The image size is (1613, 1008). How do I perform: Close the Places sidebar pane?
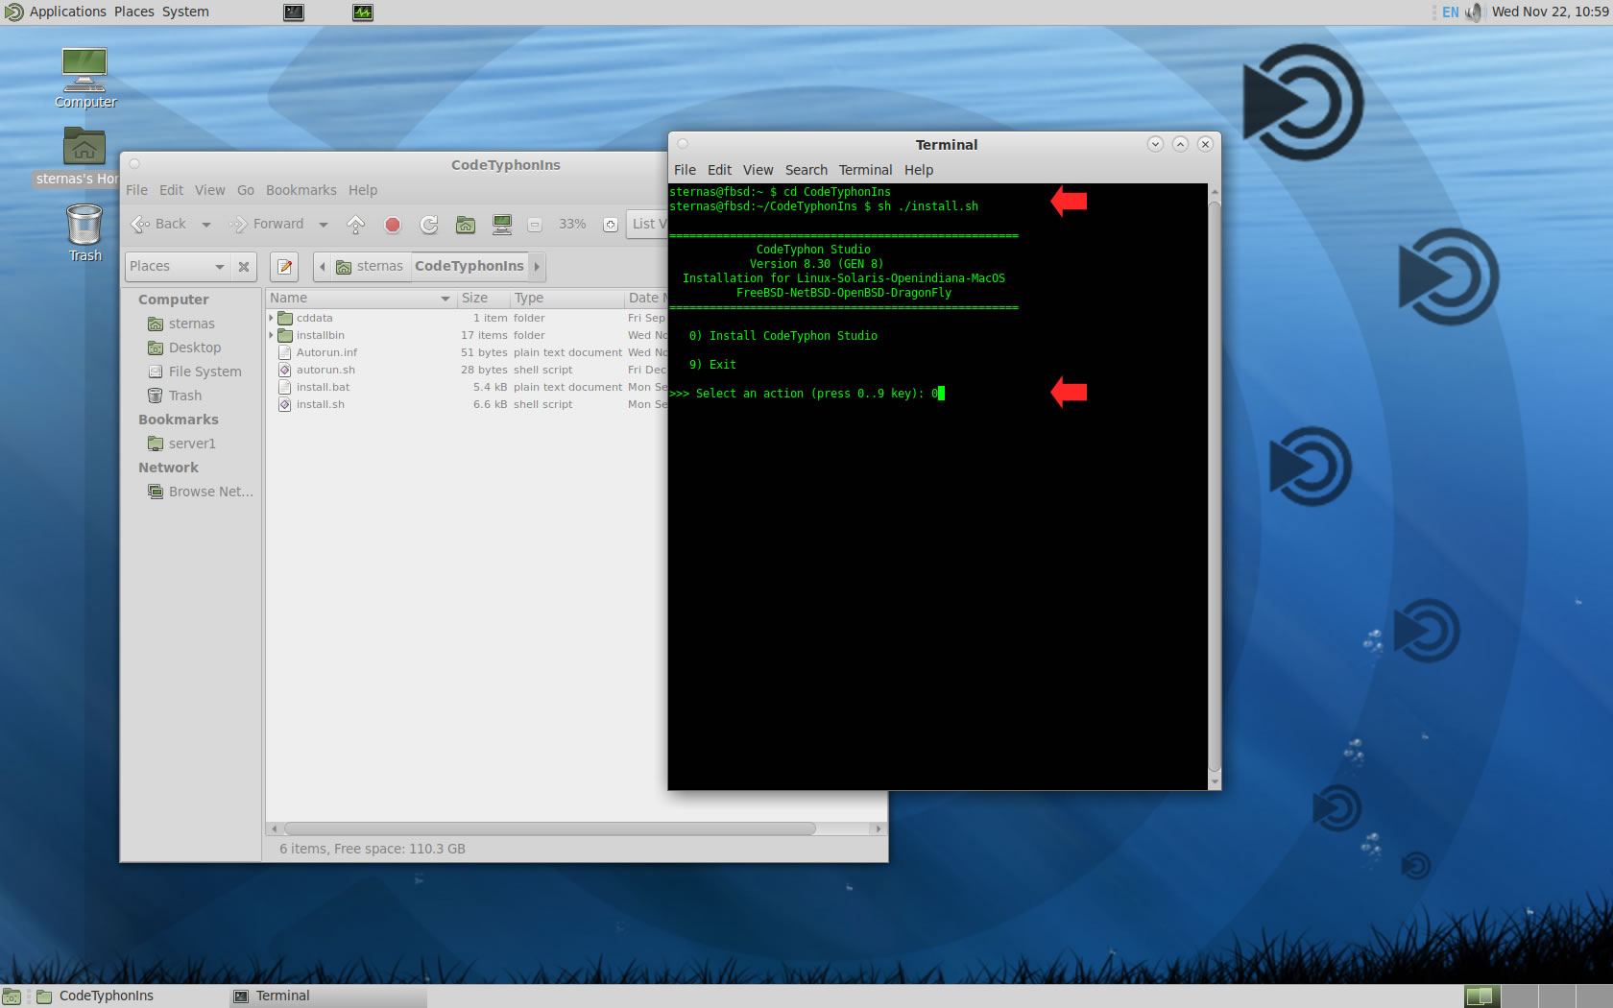(244, 267)
